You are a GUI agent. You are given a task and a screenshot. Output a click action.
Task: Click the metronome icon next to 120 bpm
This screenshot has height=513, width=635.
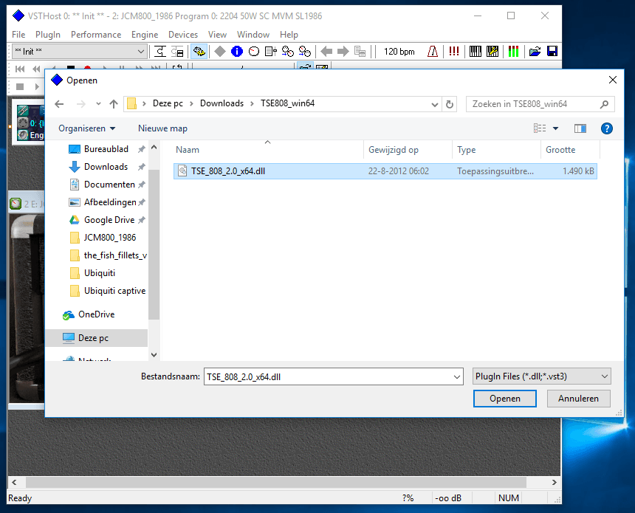[433, 52]
